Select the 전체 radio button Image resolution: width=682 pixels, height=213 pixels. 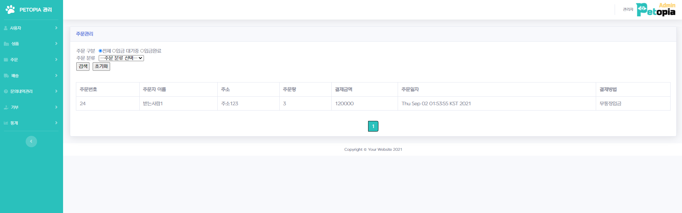(100, 51)
